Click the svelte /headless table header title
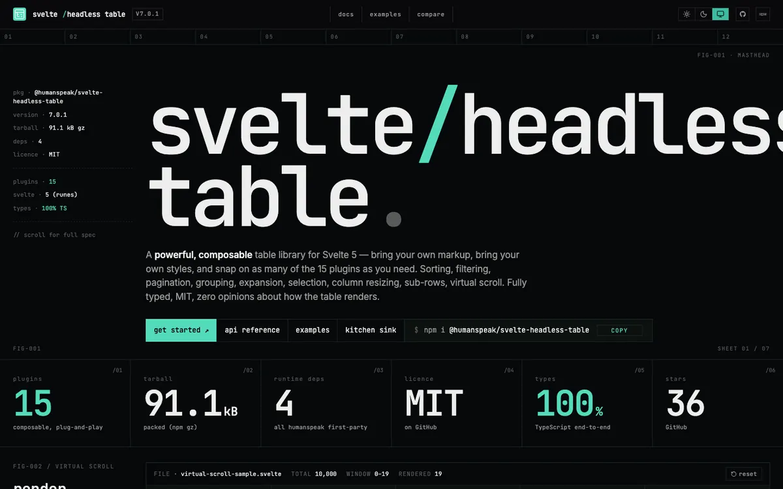The height and width of the screenshot is (489, 783). click(x=79, y=14)
